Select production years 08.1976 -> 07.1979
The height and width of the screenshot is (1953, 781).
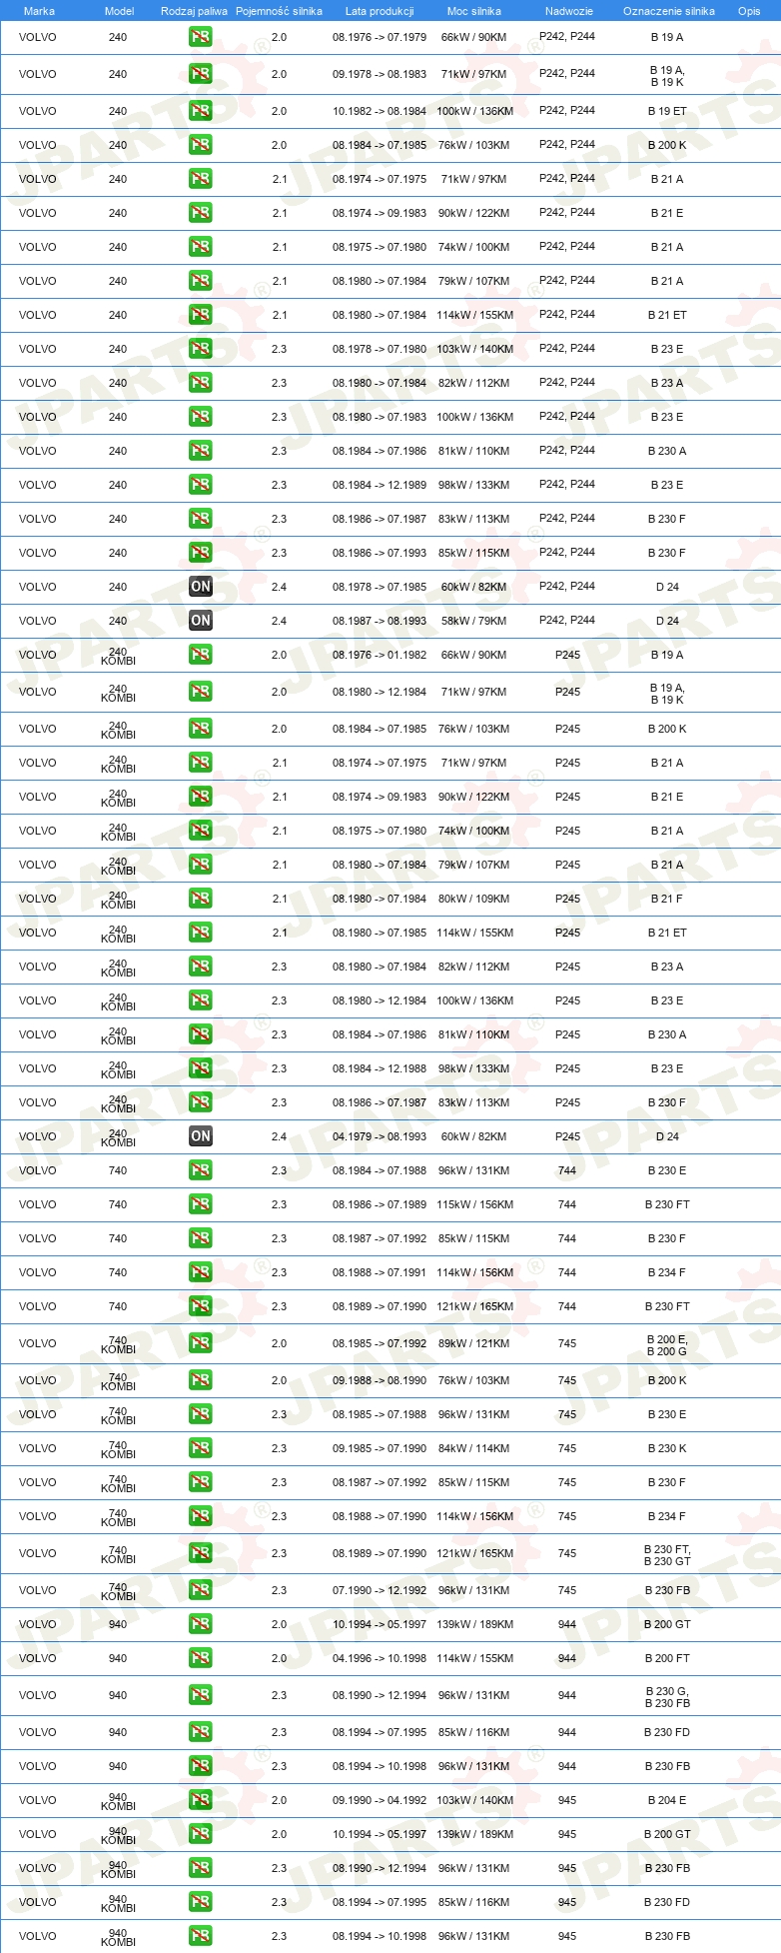click(380, 37)
